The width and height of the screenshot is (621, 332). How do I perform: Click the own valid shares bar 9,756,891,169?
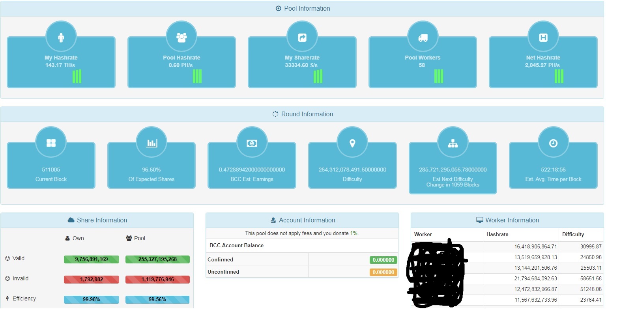[x=92, y=259]
